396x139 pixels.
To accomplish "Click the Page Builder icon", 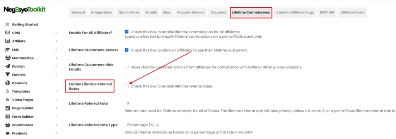I will pos(7,108).
